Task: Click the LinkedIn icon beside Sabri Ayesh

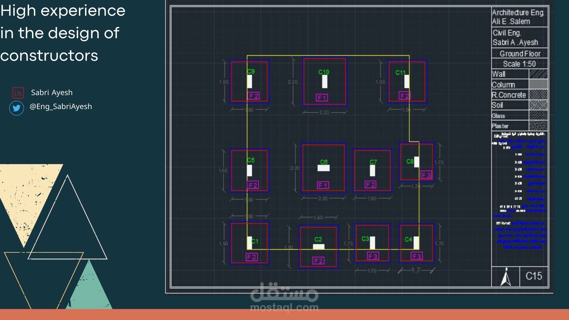Action: 18,93
